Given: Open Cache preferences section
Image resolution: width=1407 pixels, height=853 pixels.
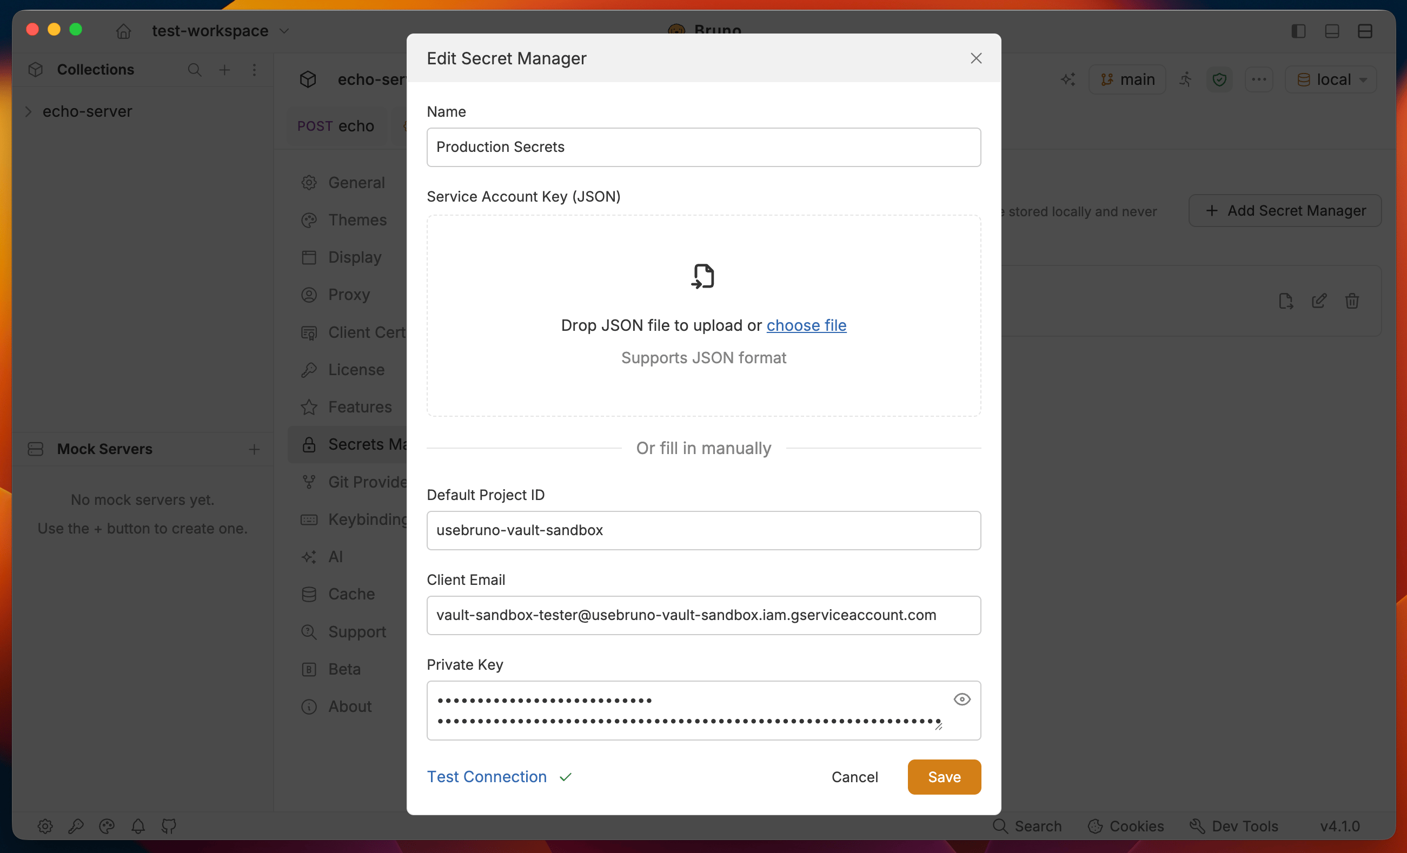Looking at the screenshot, I should tap(338, 595).
